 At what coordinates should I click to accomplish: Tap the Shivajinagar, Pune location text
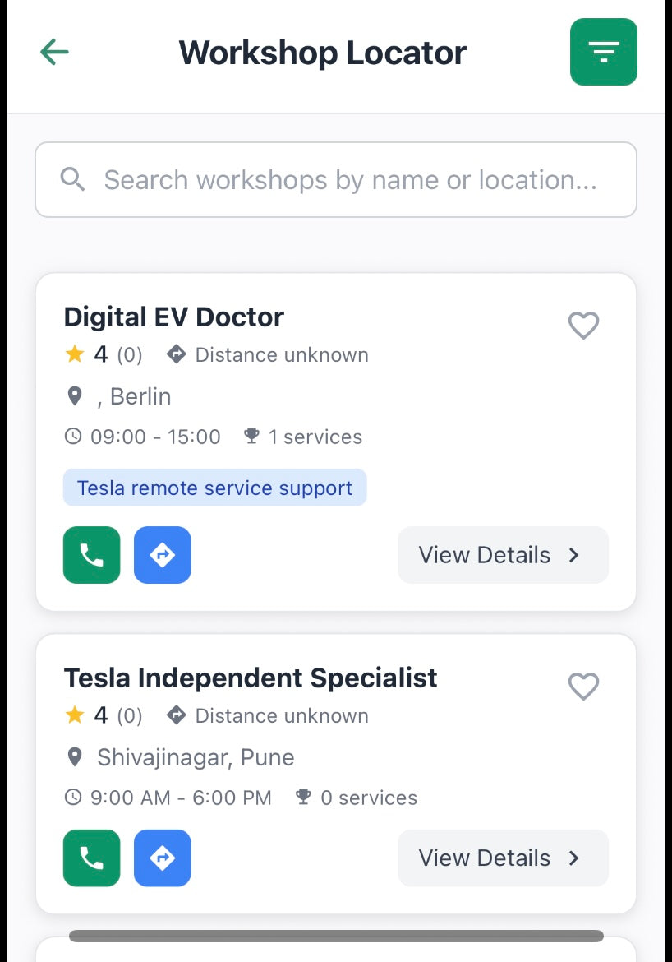click(x=196, y=757)
